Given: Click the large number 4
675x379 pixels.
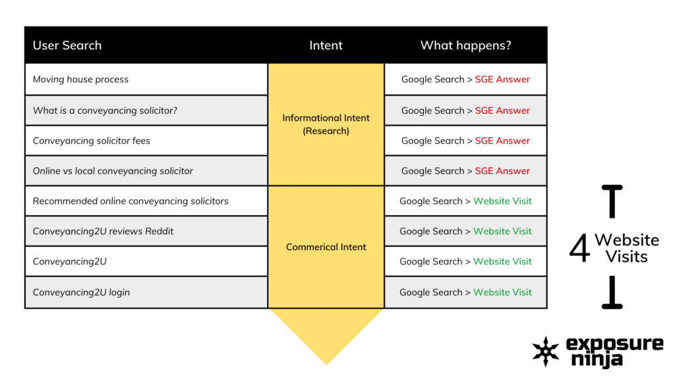Looking at the screenshot, I should pos(579,249).
